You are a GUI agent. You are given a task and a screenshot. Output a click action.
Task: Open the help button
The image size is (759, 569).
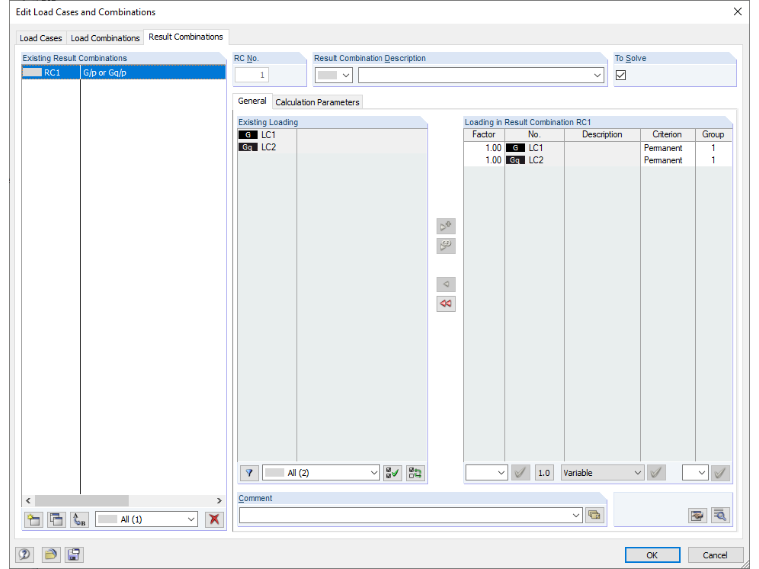pos(25,554)
